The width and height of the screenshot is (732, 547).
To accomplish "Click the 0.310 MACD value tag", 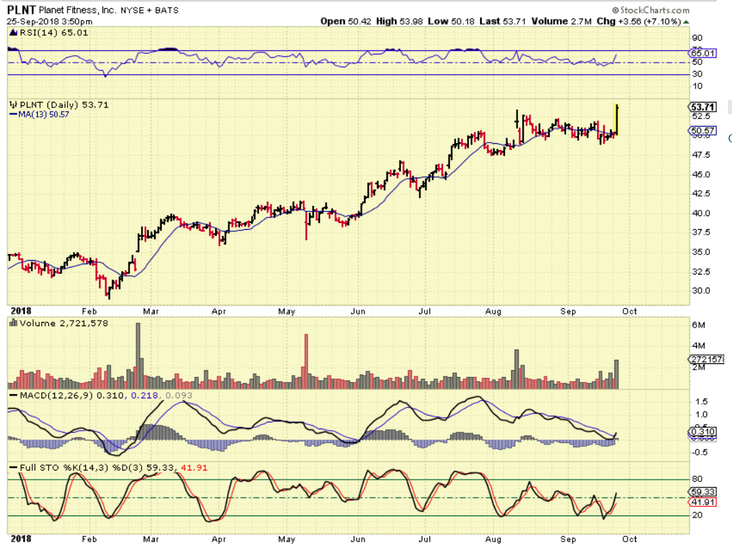I will (x=702, y=431).
